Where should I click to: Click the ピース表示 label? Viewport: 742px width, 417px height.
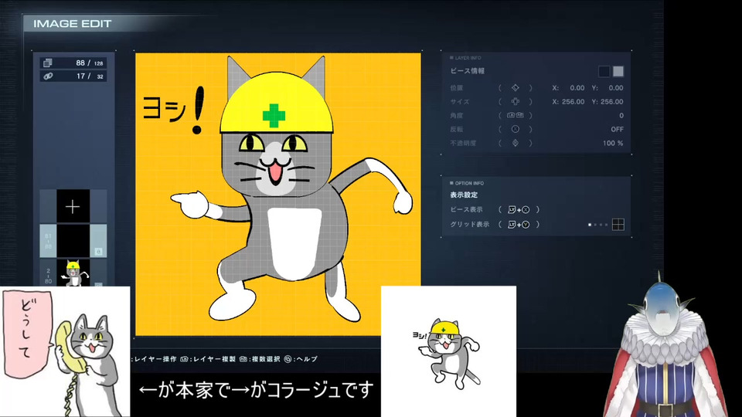[x=466, y=209]
